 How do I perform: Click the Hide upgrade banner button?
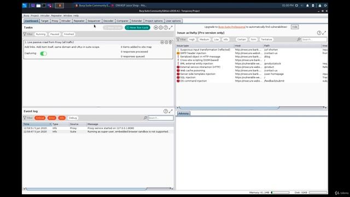295,27
